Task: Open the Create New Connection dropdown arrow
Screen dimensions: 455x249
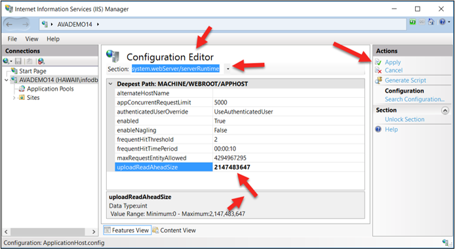Action: point(11,61)
